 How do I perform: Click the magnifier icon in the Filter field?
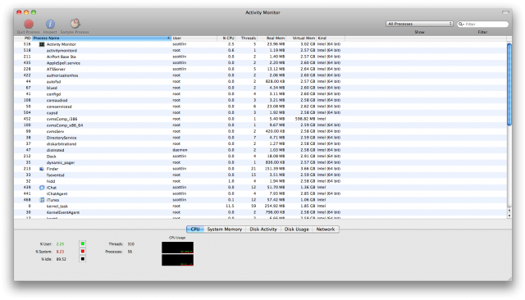point(461,24)
